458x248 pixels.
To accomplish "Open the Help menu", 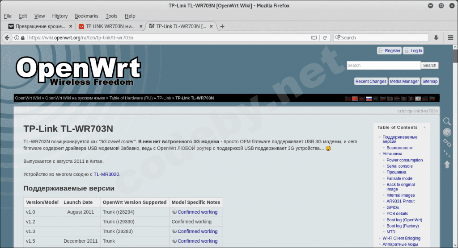I will tap(130, 16).
